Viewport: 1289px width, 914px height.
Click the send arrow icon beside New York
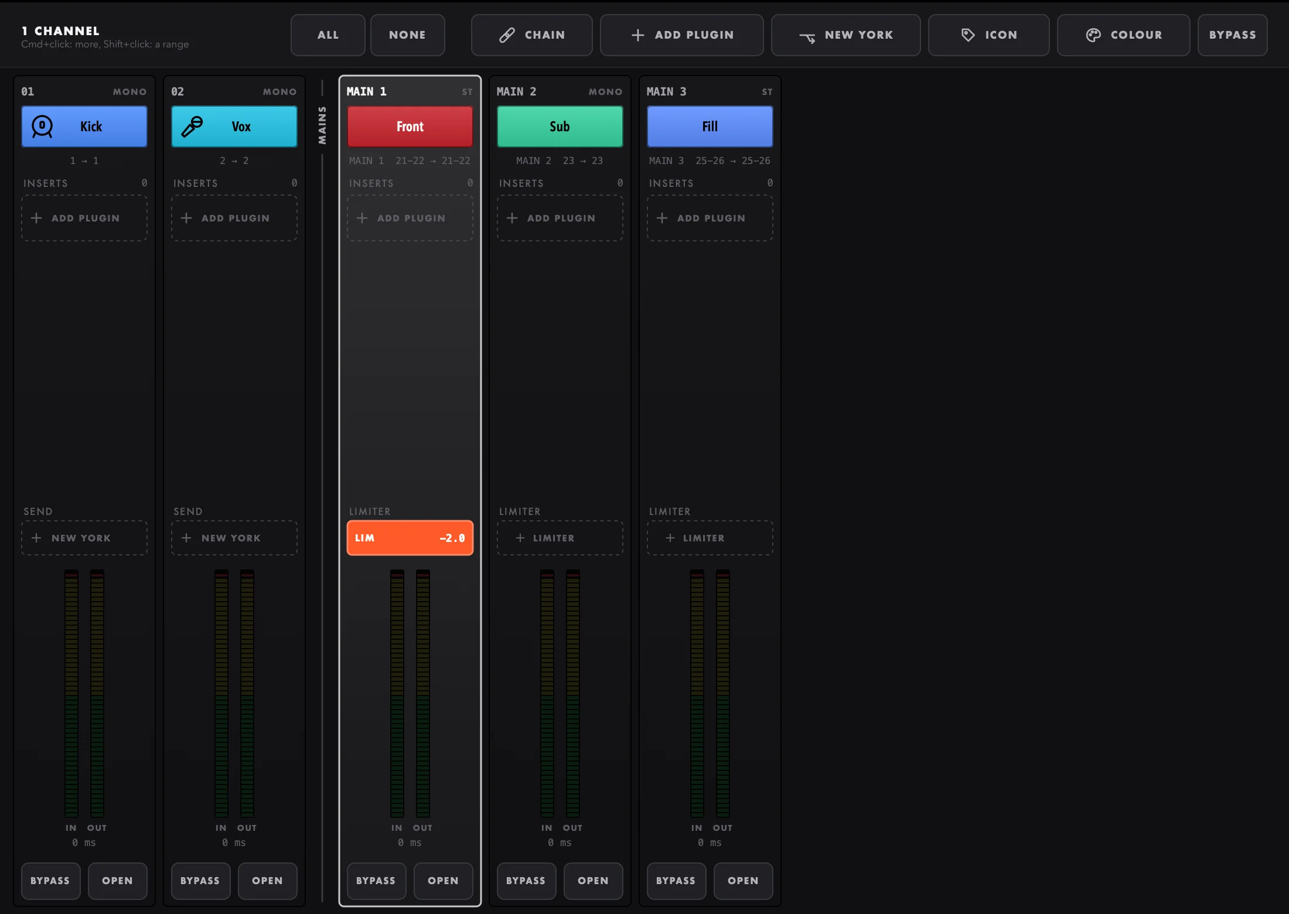pyautogui.click(x=807, y=37)
